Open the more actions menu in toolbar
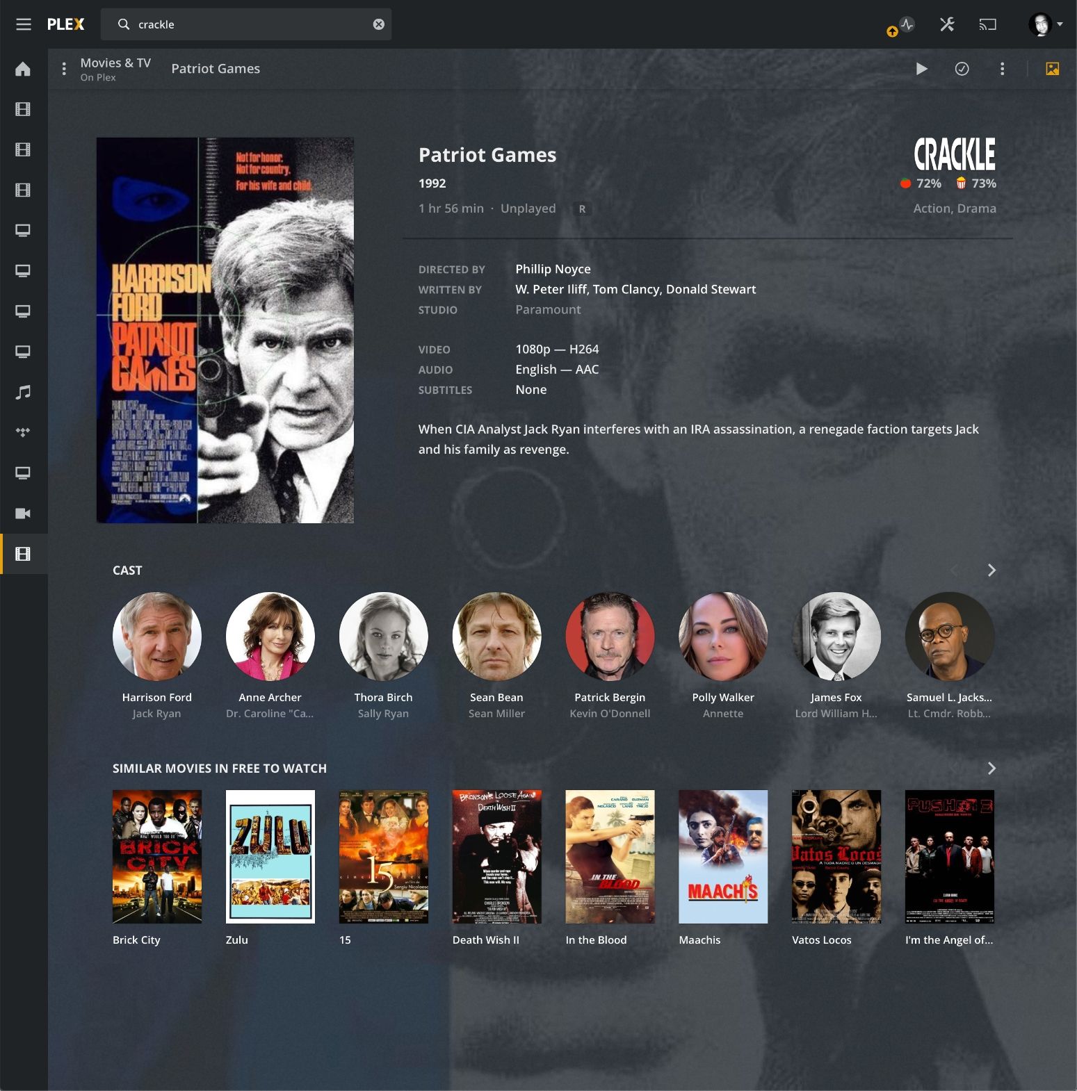 coord(1002,69)
